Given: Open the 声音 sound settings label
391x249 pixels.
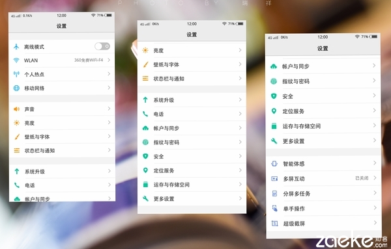Looking at the screenshot, I should point(29,109).
